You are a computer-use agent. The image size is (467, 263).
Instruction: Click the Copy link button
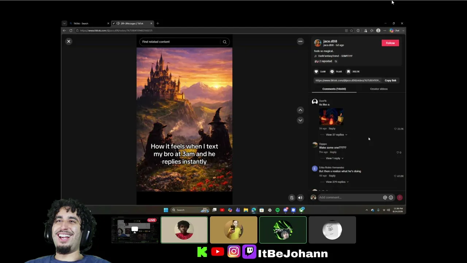click(x=390, y=80)
